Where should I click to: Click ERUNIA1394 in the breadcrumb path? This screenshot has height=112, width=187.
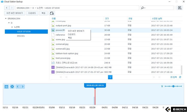point(23,8)
